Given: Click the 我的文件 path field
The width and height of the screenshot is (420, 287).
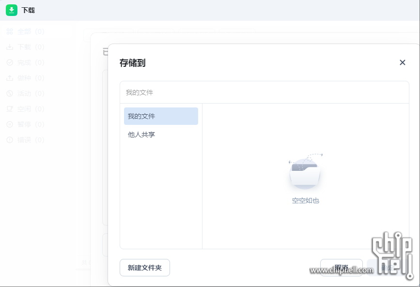Looking at the screenshot, I should pyautogui.click(x=264, y=92).
